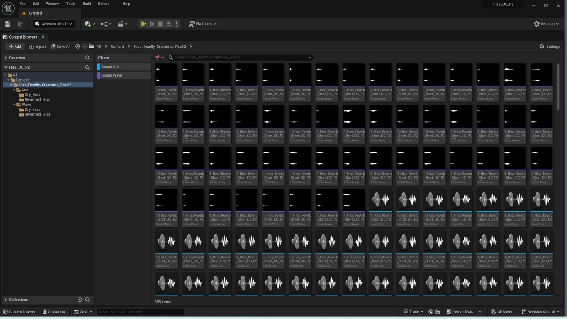Click the Collections search icon

(x=88, y=300)
